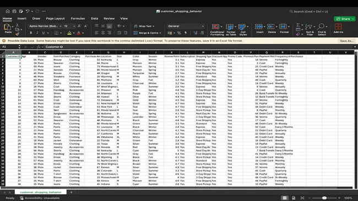Open the Insert ribbon tab
This screenshot has height=201, width=358.
click(21, 19)
